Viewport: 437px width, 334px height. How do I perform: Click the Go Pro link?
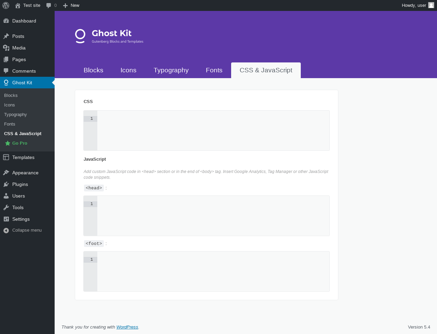[x=27, y=143]
